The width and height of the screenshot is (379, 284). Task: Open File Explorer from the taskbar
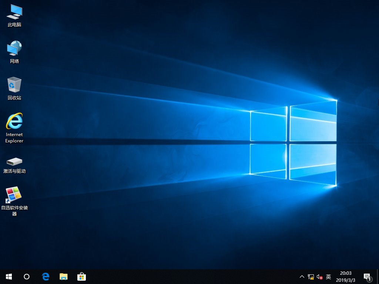pyautogui.click(x=64, y=277)
